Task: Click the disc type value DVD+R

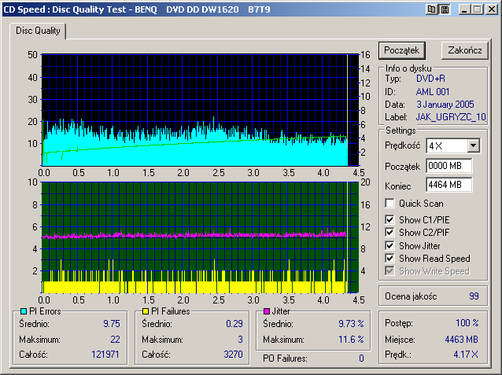Action: click(x=430, y=79)
